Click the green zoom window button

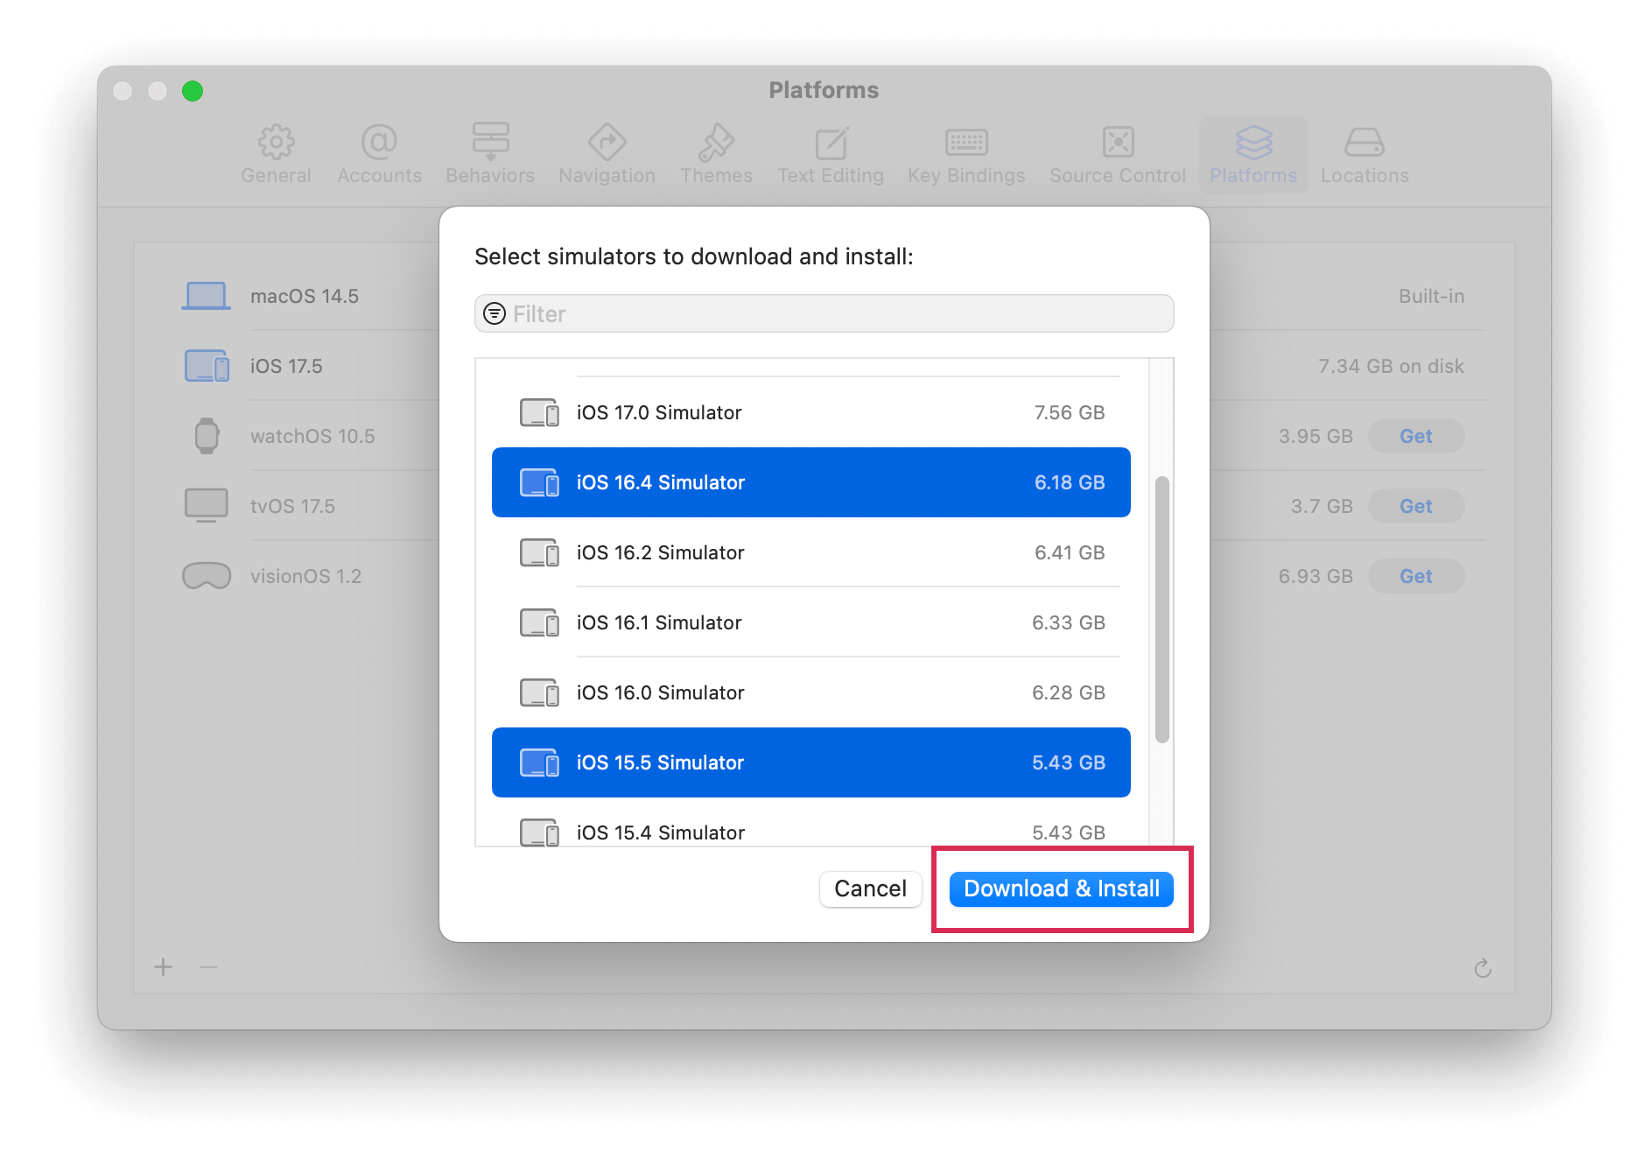(x=193, y=91)
